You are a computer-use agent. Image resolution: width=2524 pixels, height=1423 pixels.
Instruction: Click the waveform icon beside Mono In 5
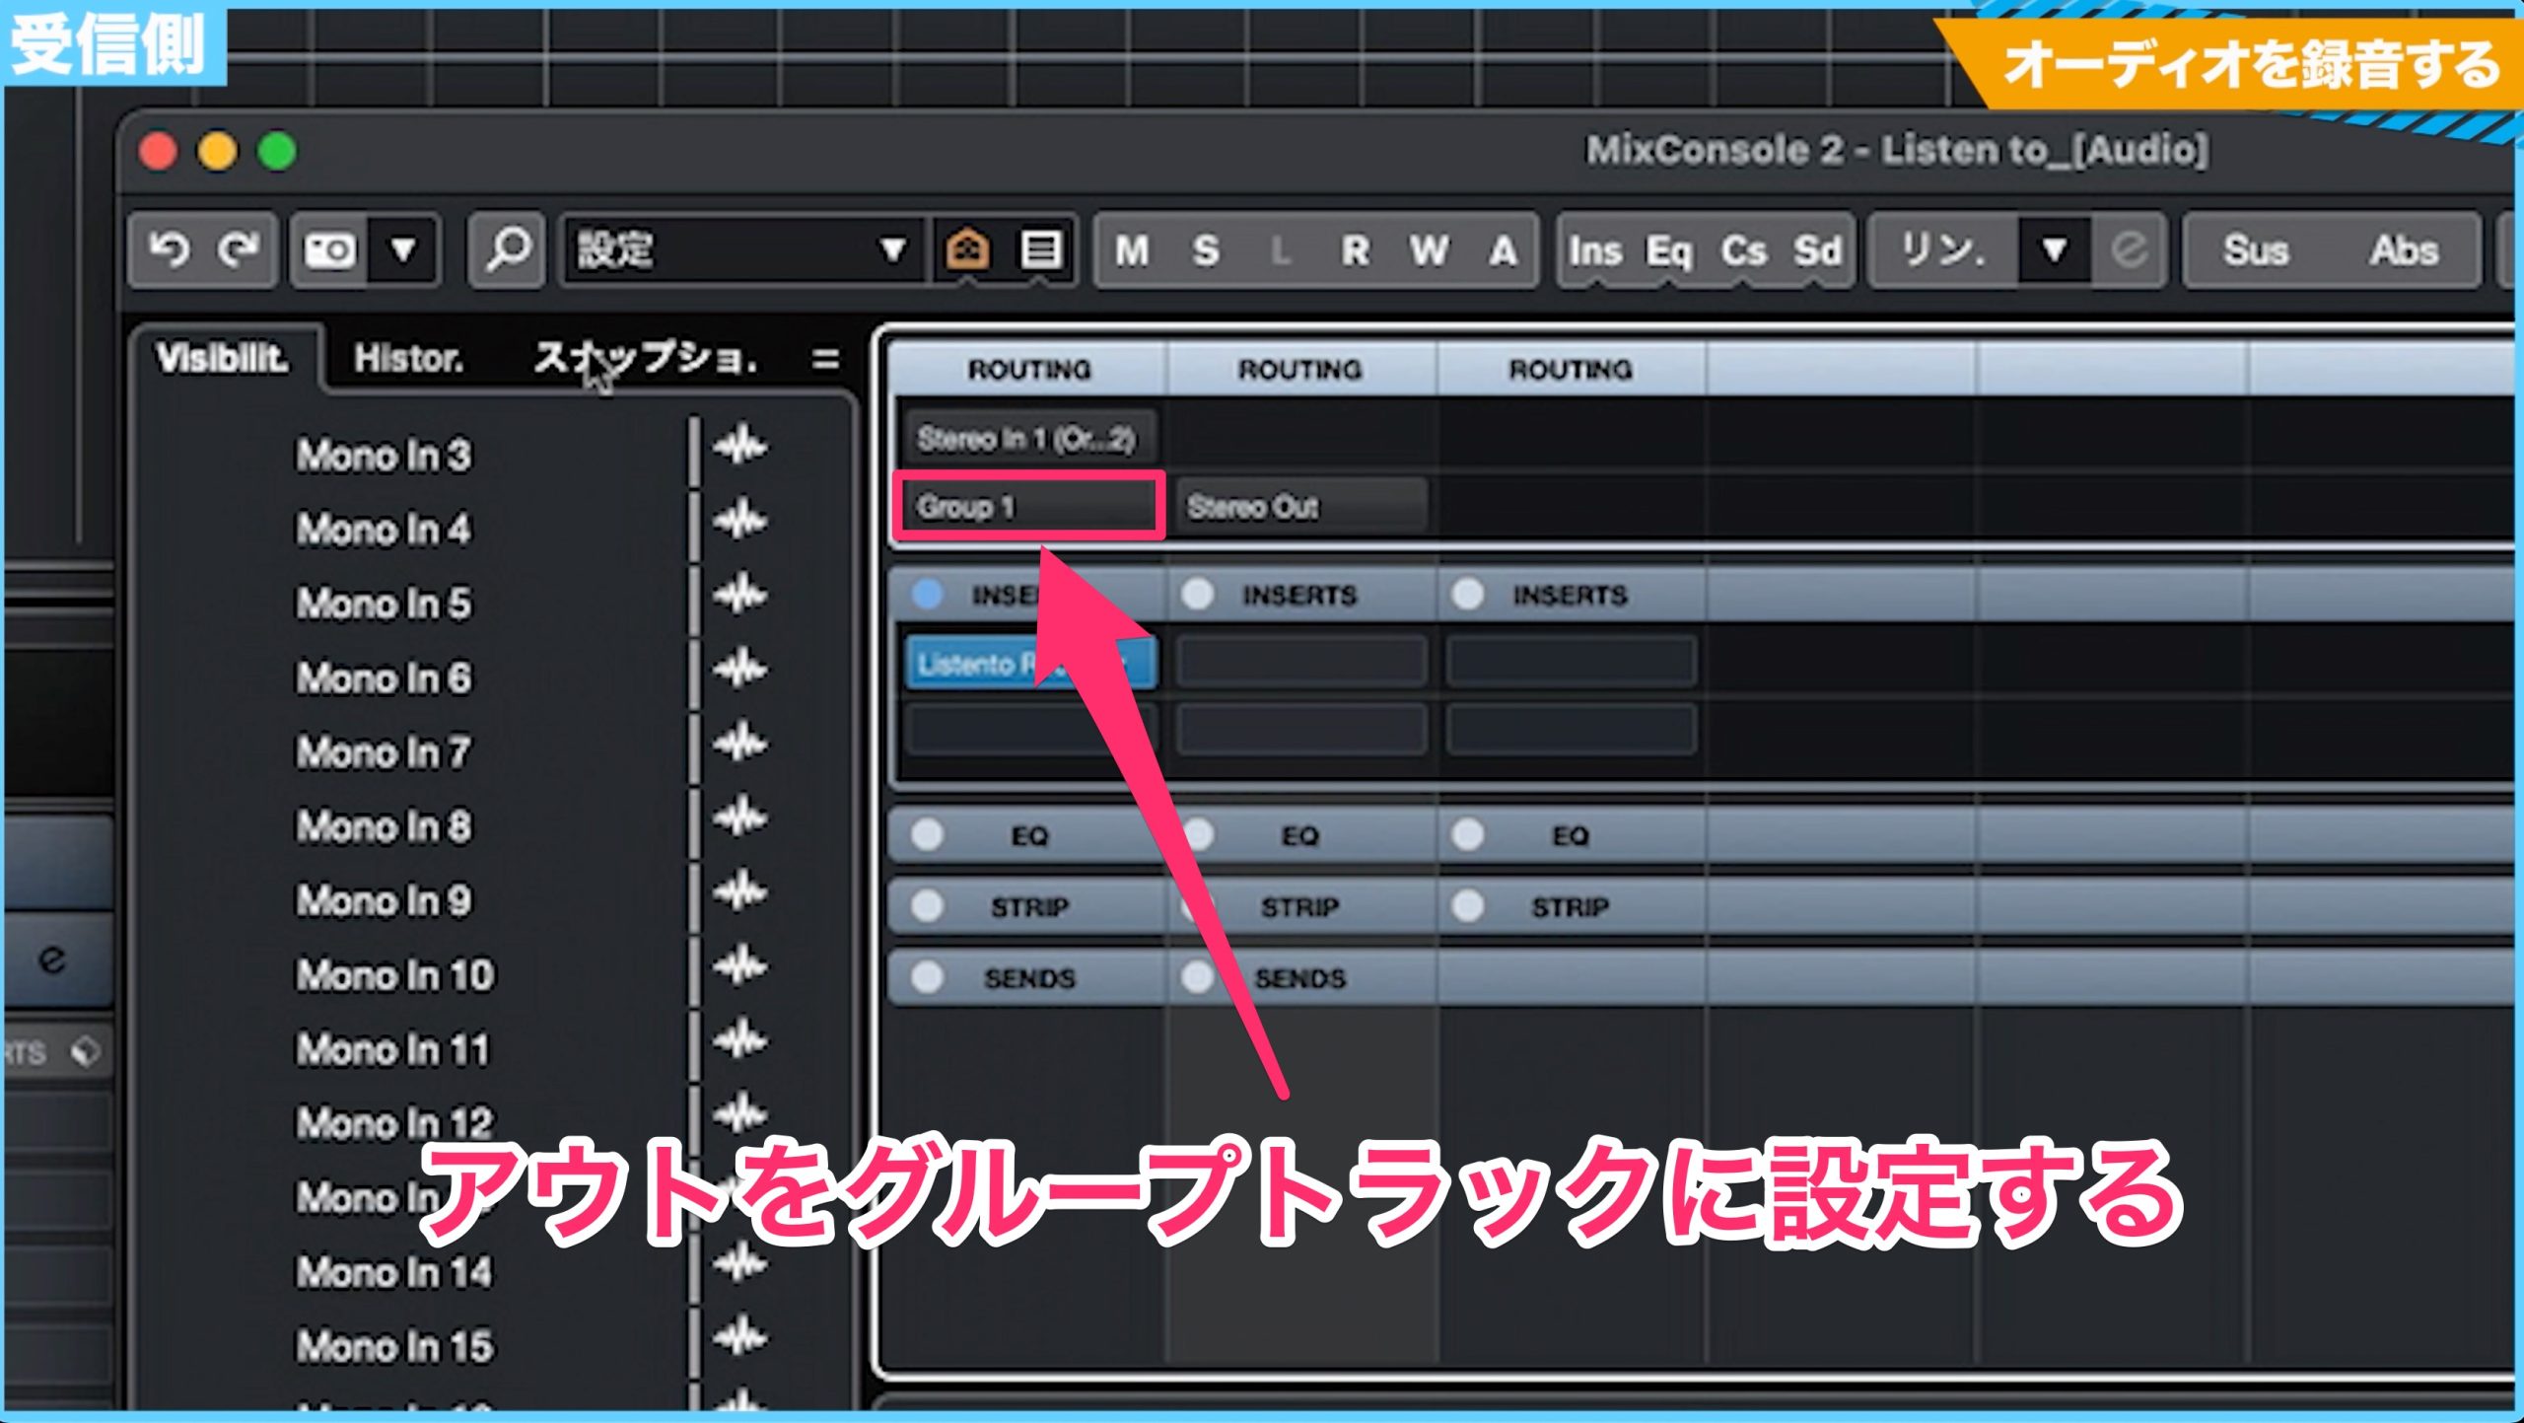coord(739,595)
